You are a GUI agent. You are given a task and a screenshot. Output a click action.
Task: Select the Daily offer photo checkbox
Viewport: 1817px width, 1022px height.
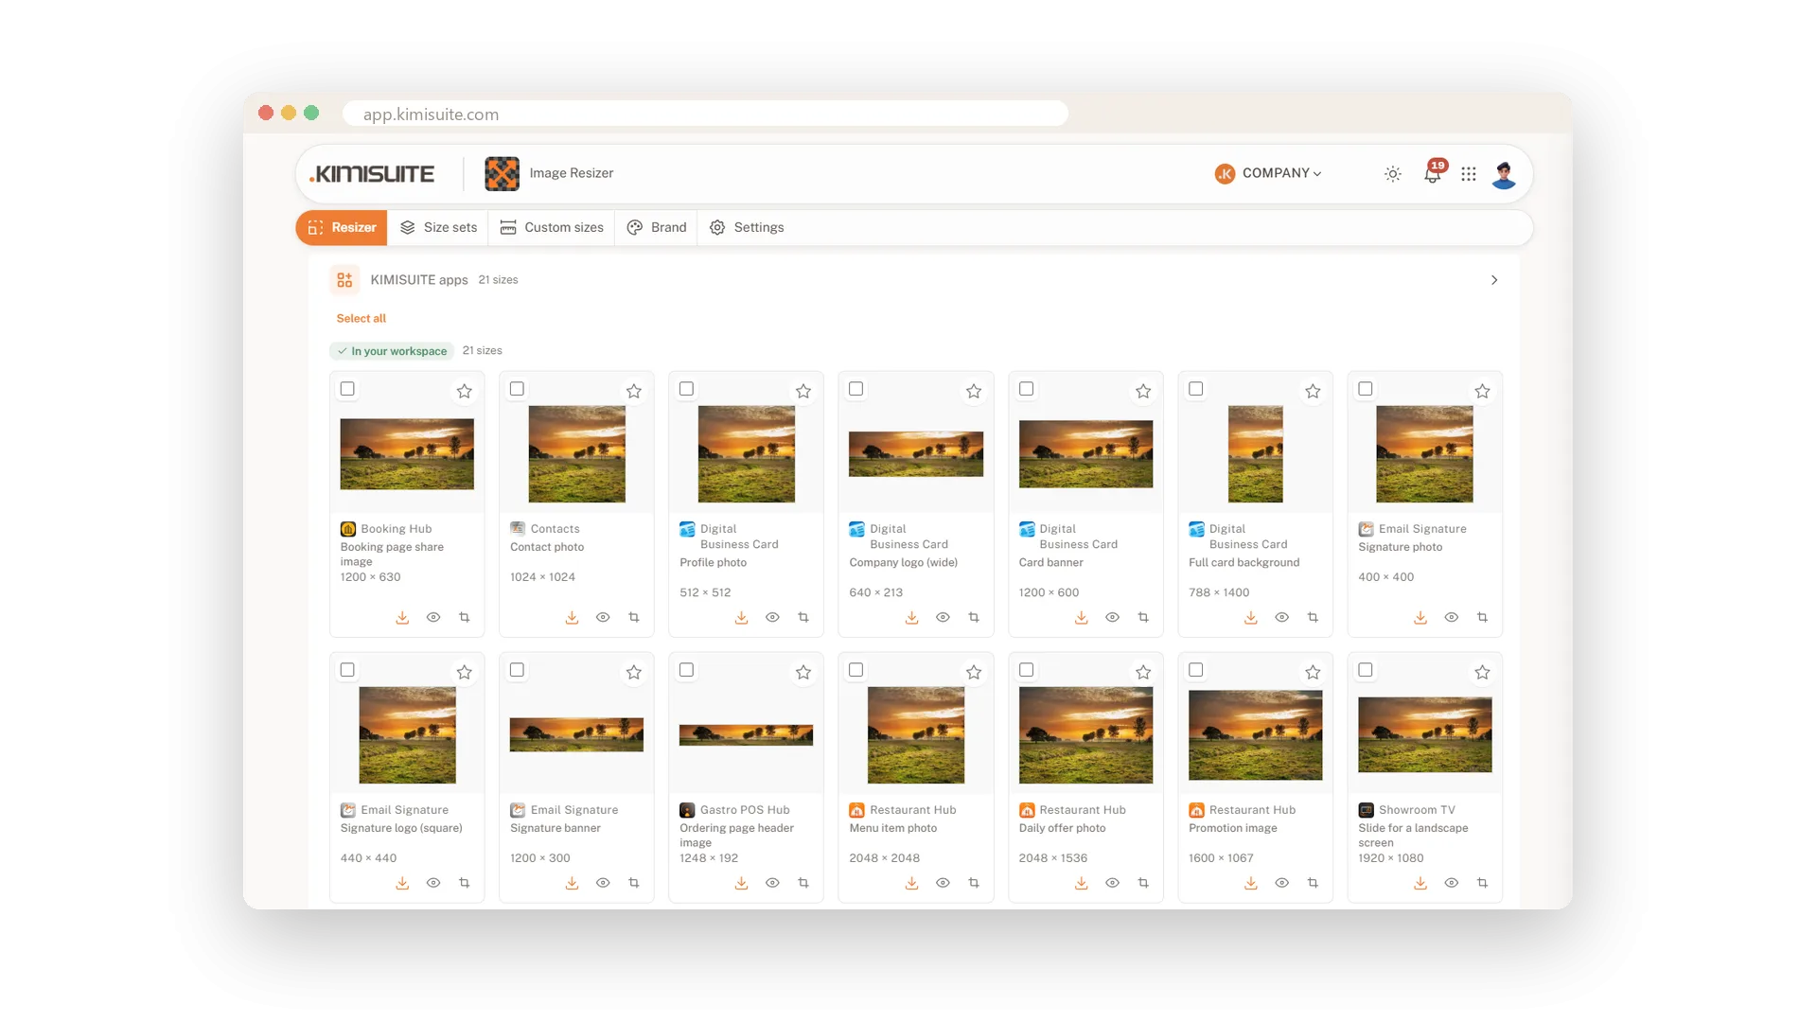(x=1027, y=670)
